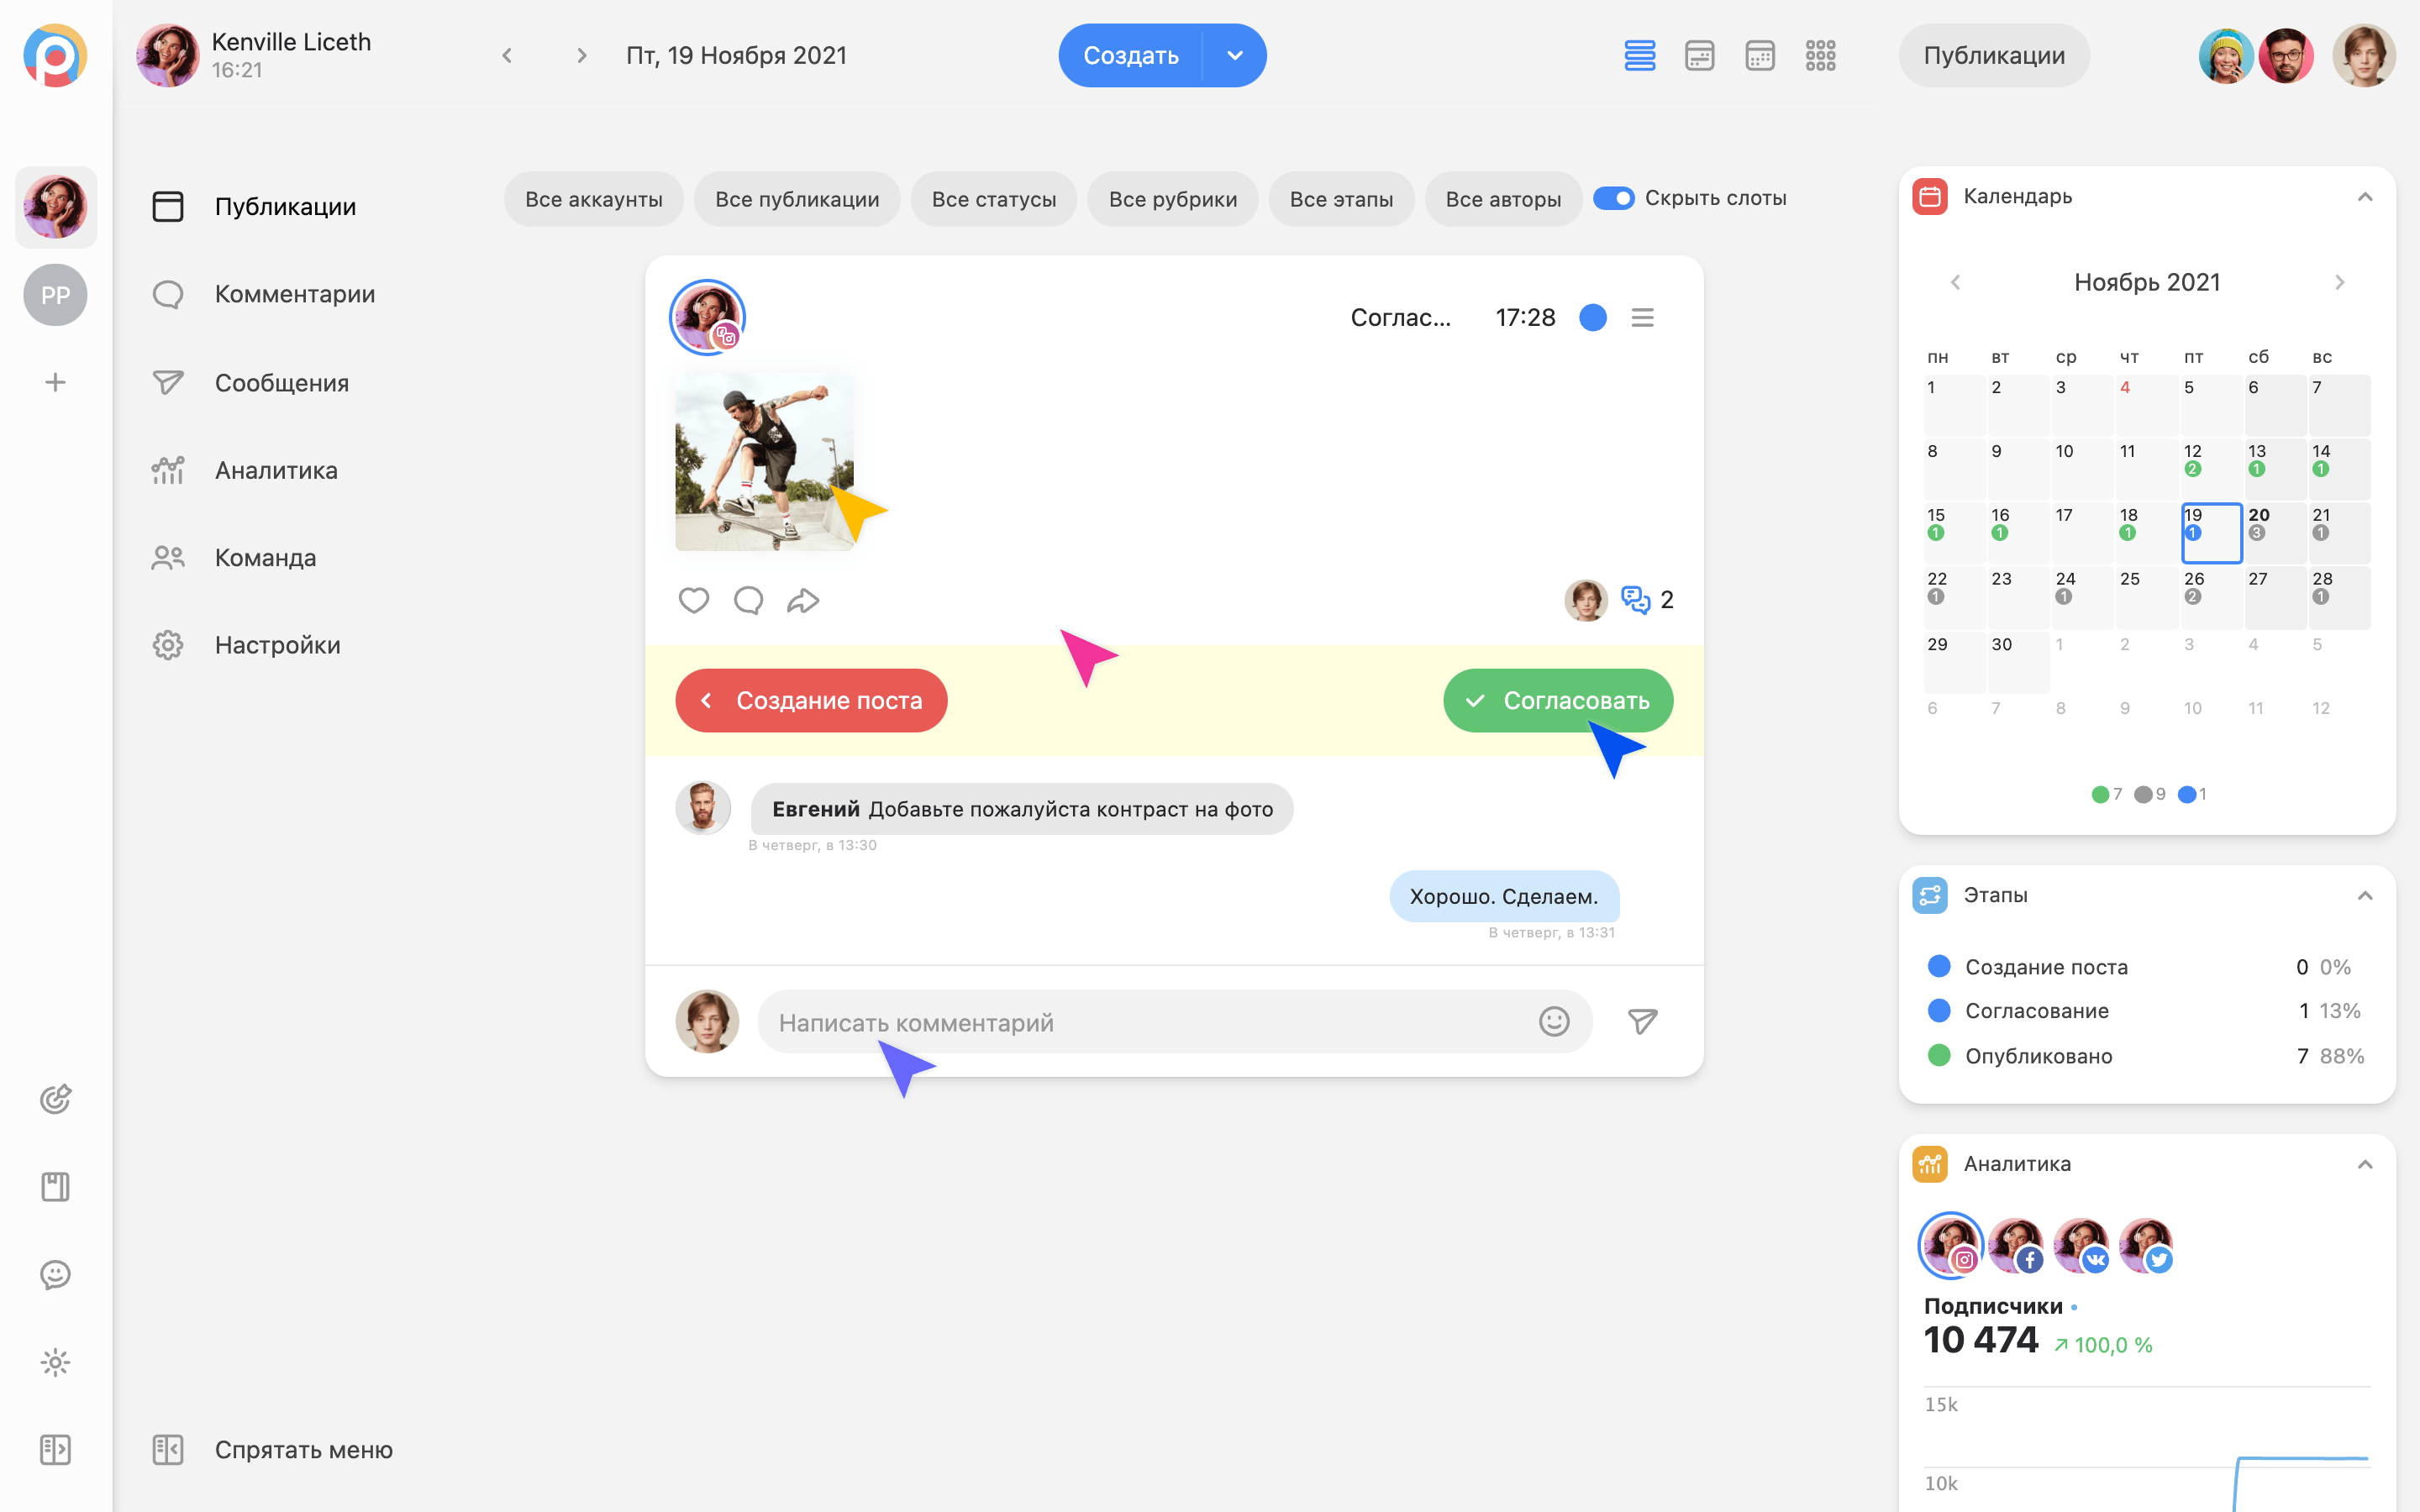
Task: Collapse the Этапы panel
Action: pos(2365,895)
